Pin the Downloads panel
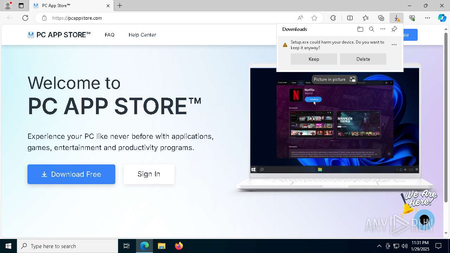 [x=394, y=29]
